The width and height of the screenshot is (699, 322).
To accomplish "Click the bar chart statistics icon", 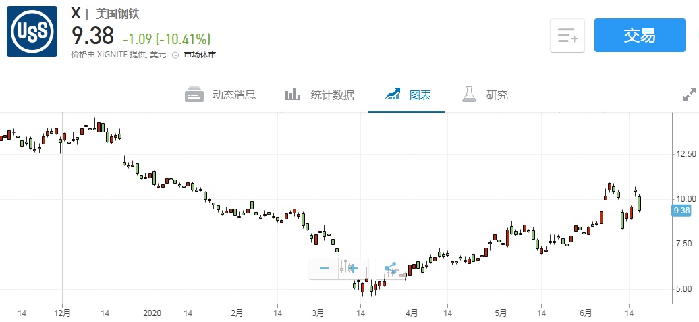I will [x=292, y=95].
